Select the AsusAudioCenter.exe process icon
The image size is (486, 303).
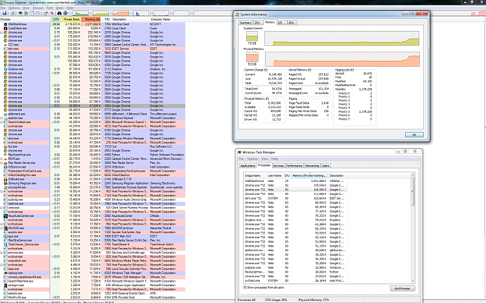tap(5, 216)
